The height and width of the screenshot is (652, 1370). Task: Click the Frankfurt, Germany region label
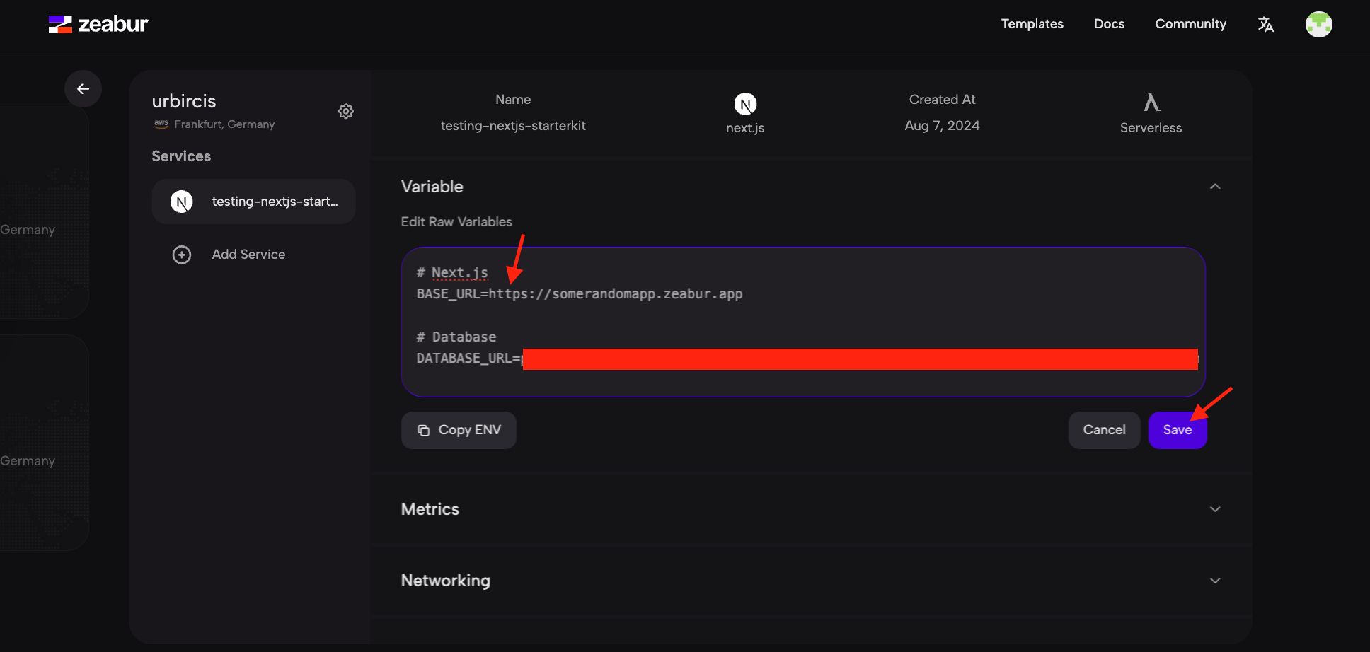(x=224, y=124)
